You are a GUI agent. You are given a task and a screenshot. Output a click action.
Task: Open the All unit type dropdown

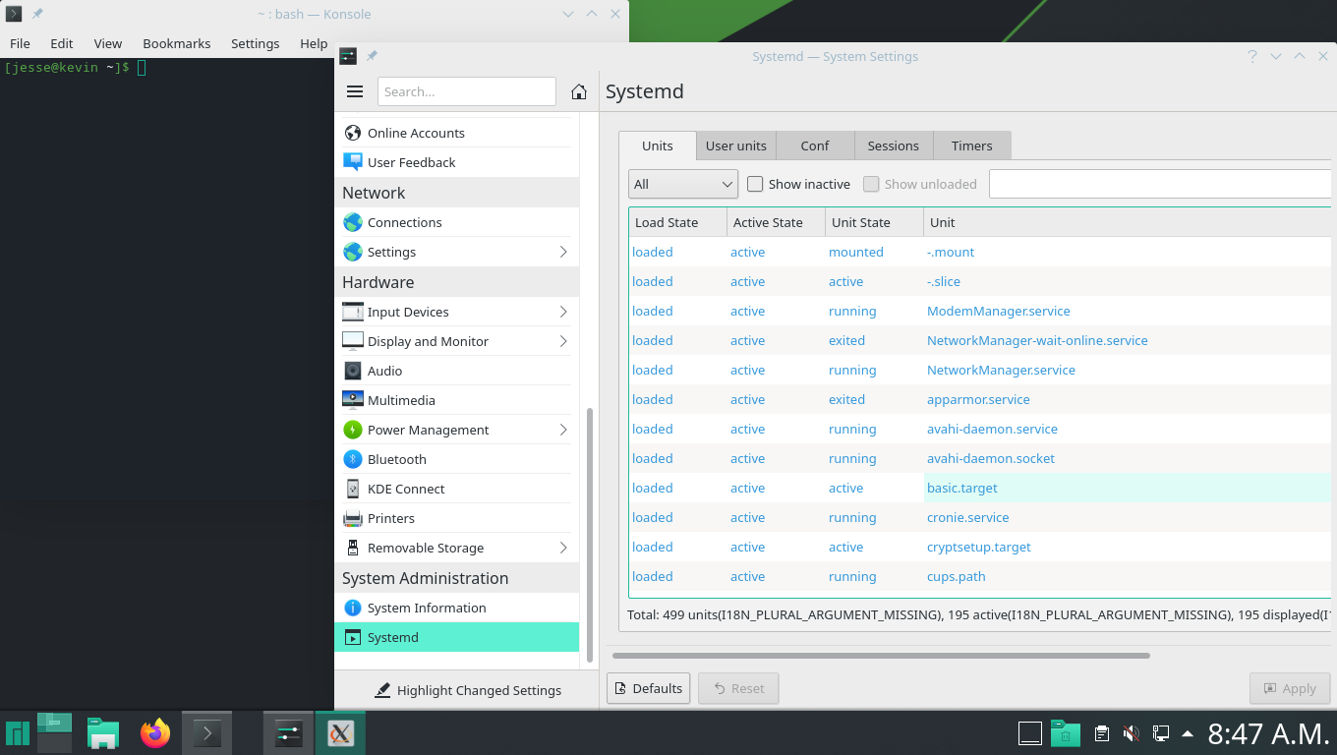tap(683, 184)
